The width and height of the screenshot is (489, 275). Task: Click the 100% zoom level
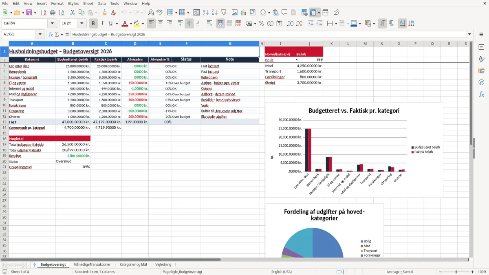point(482,272)
